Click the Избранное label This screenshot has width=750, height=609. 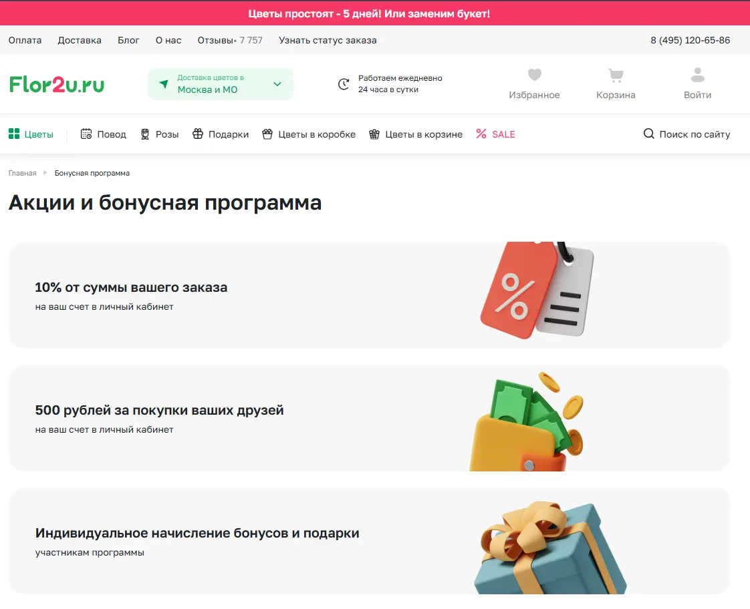(534, 95)
